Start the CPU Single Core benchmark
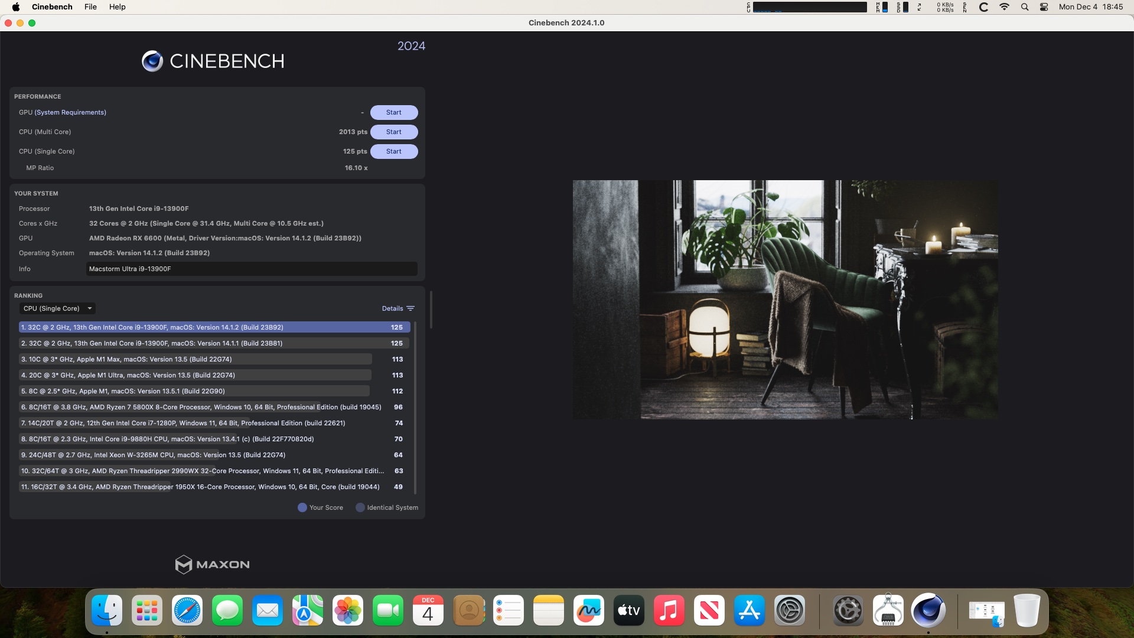This screenshot has width=1134, height=638. point(394,151)
